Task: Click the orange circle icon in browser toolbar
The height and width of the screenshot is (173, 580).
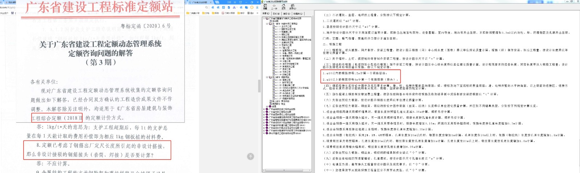Action: coord(252,7)
